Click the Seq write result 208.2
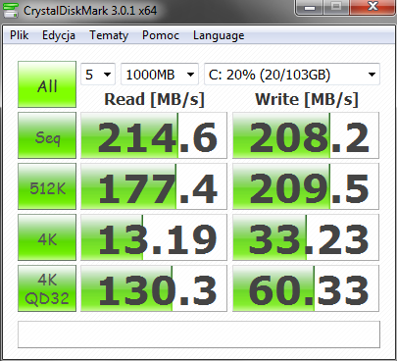The width and height of the screenshot is (397, 361). (306, 135)
